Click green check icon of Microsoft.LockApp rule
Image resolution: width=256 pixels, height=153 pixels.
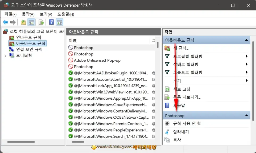[x=71, y=86]
